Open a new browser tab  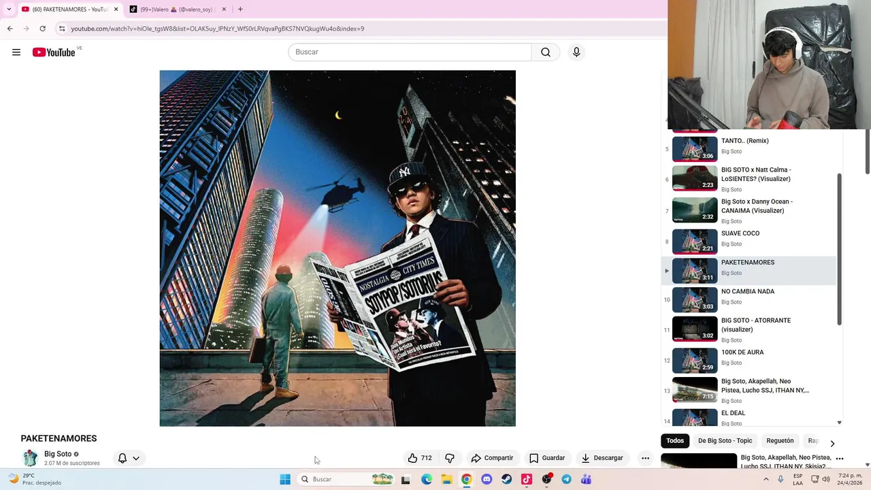click(240, 10)
